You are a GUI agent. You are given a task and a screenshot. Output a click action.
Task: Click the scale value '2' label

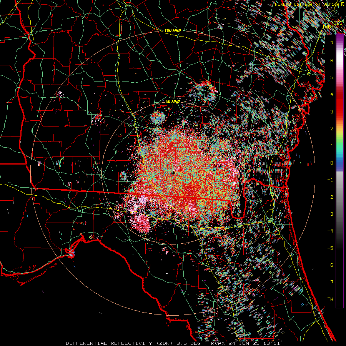332,128
